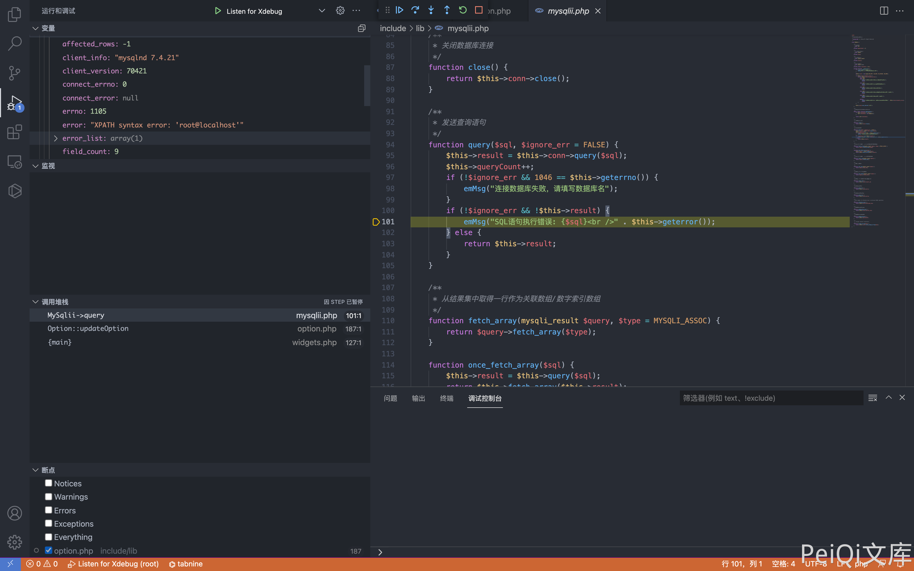Click the debug Continue button
The height and width of the screenshot is (571, 914).
pyautogui.click(x=399, y=10)
